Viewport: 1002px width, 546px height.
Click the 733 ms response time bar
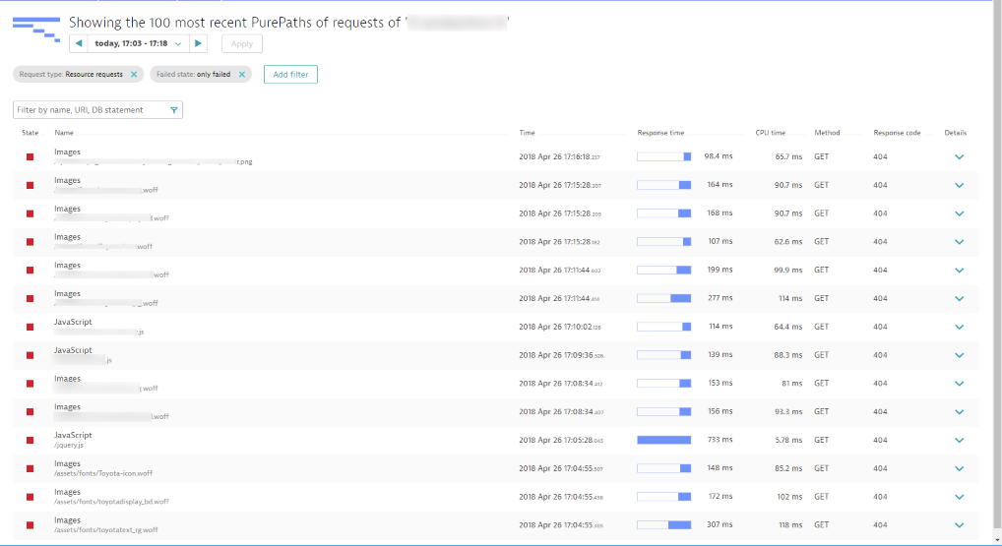pyautogui.click(x=663, y=440)
